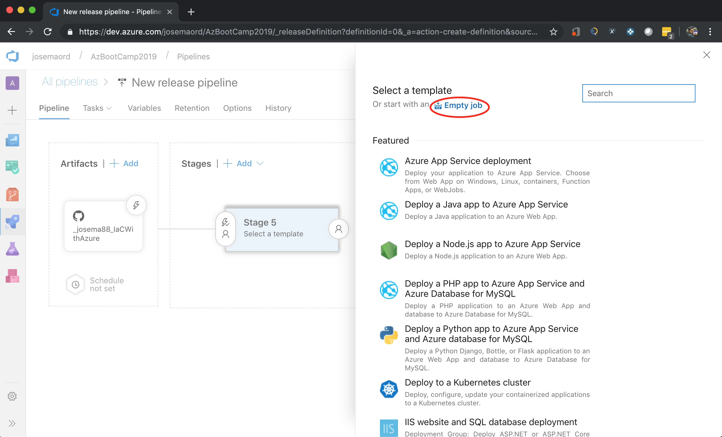Open the Retention tab
The image size is (722, 437).
tap(192, 108)
